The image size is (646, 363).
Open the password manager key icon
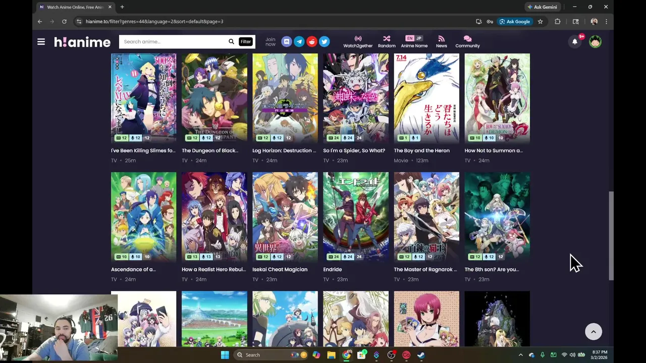click(490, 22)
